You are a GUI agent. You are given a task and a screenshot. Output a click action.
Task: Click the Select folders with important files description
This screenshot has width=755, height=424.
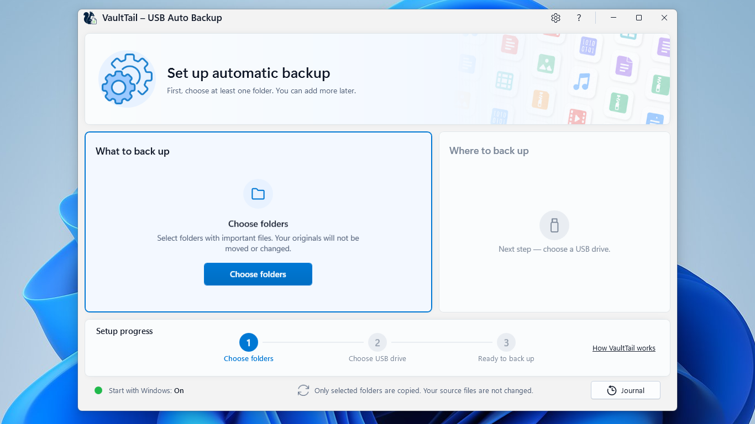tap(258, 243)
